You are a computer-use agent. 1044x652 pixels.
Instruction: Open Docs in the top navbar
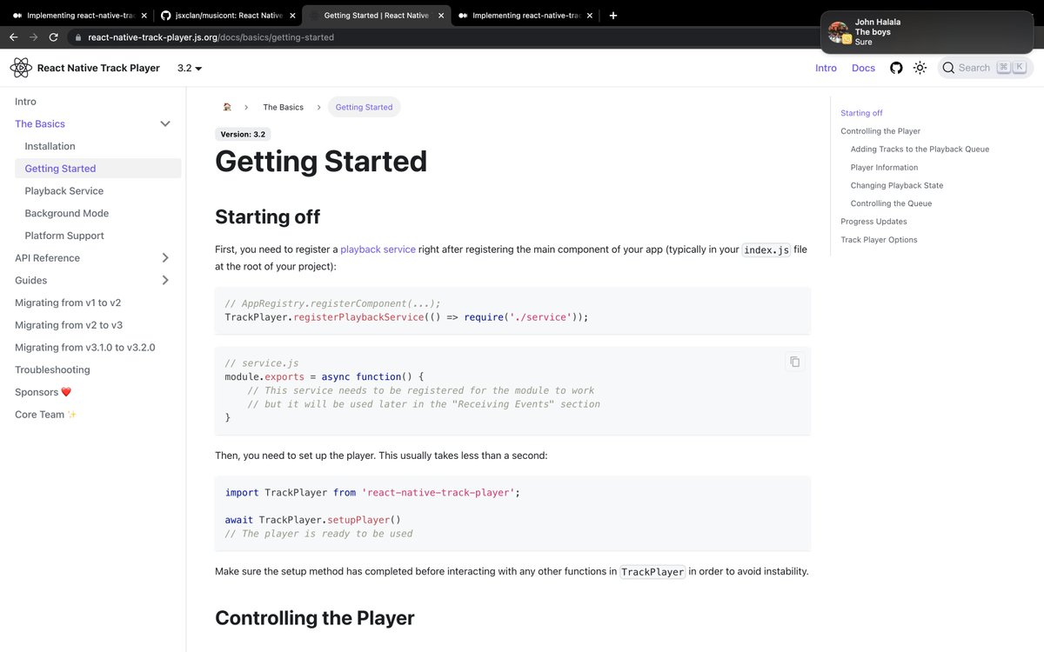[863, 68]
